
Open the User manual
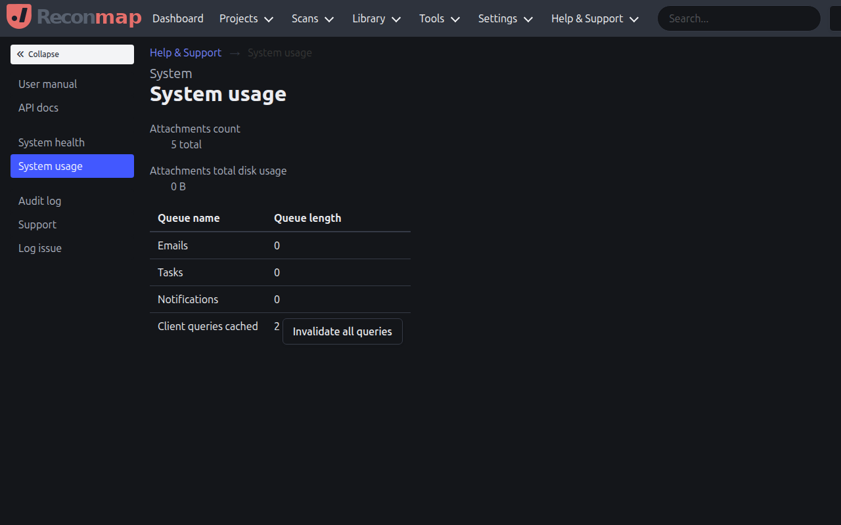pyautogui.click(x=47, y=84)
